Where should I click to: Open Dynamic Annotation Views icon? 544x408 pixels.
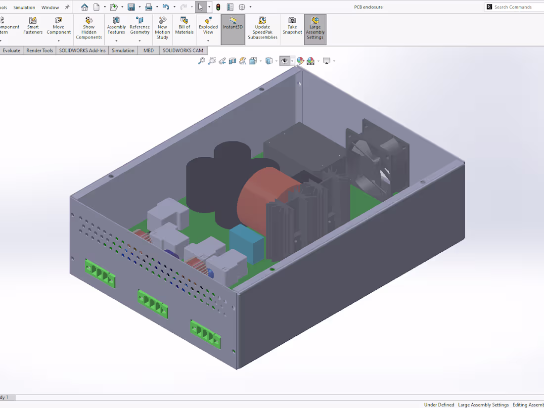(242, 61)
